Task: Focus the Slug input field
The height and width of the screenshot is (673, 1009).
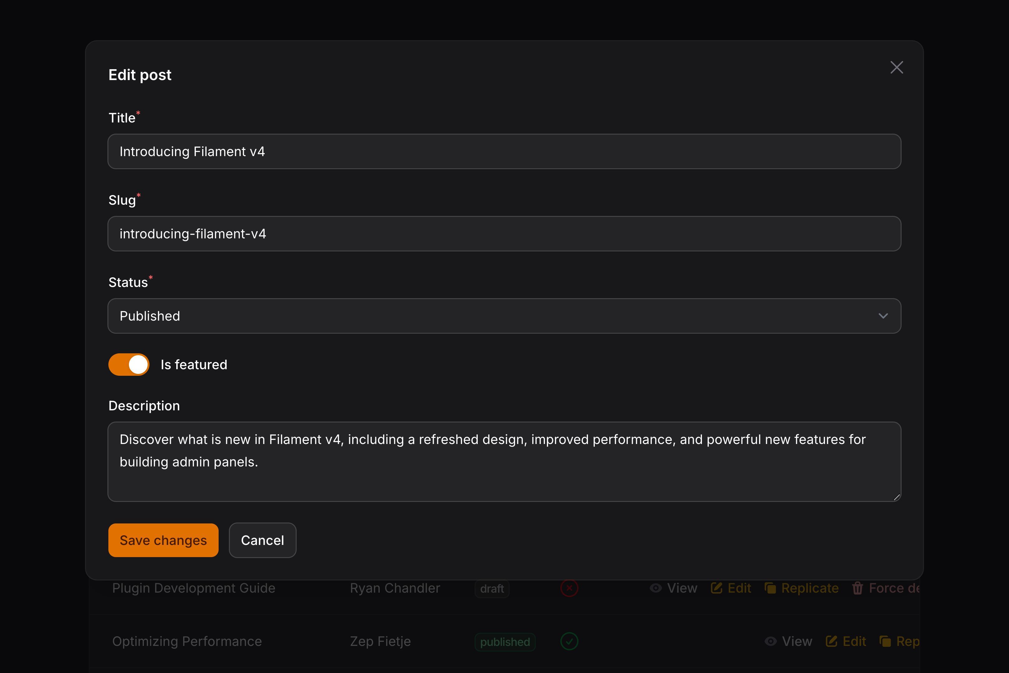Action: (504, 233)
